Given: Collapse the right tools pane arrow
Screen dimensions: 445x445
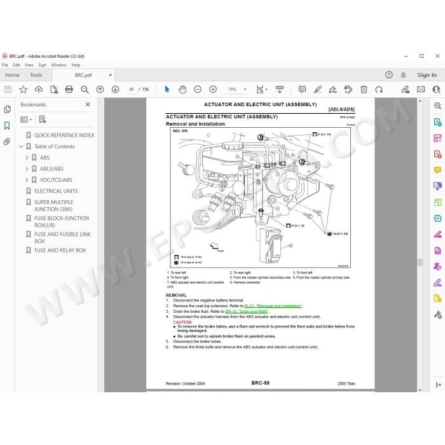Looking at the screenshot, I should pyautogui.click(x=438, y=385).
